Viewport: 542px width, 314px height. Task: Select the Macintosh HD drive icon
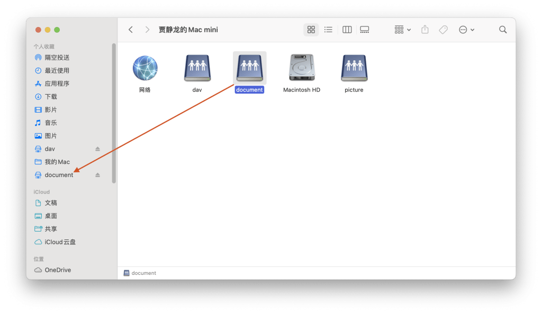[302, 68]
